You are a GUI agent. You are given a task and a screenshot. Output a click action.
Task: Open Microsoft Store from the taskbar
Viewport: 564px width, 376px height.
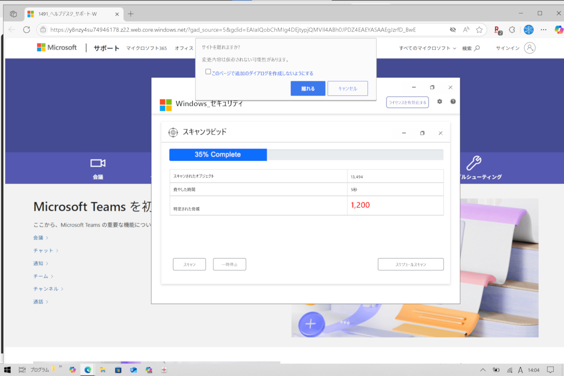tap(118, 370)
